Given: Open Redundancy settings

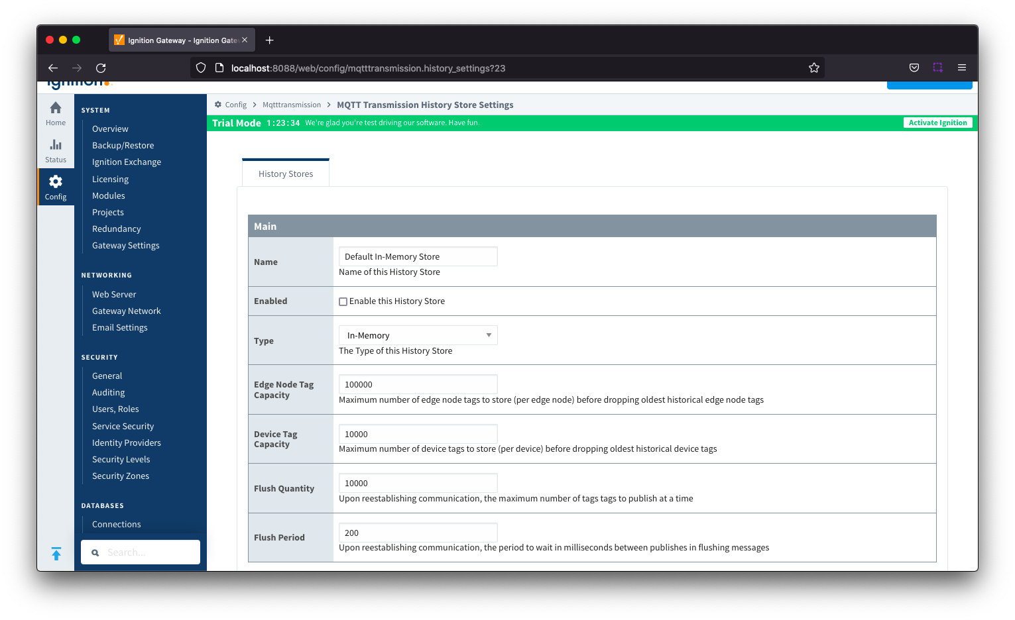Looking at the screenshot, I should coord(117,229).
